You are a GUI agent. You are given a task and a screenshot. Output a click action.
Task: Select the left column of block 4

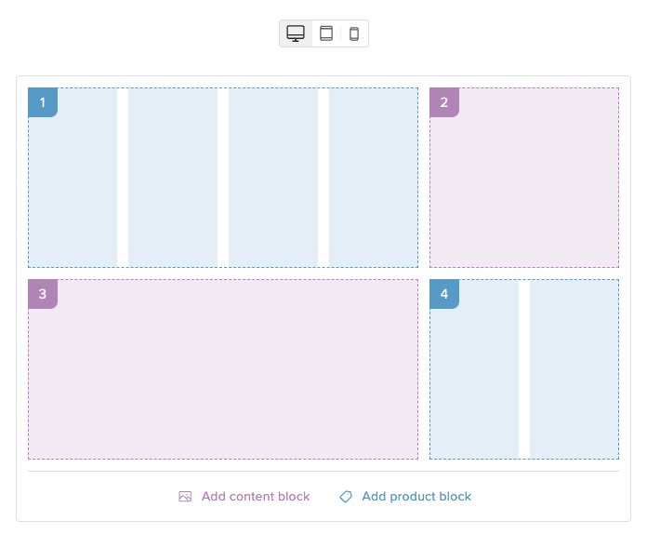(474, 381)
